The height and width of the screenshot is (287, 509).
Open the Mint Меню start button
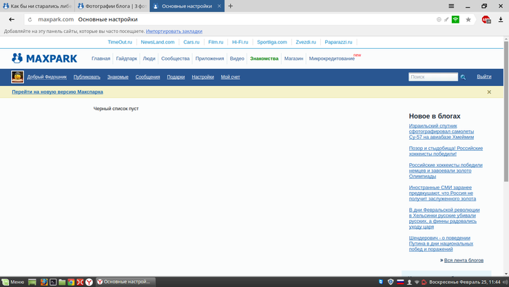coord(12,282)
